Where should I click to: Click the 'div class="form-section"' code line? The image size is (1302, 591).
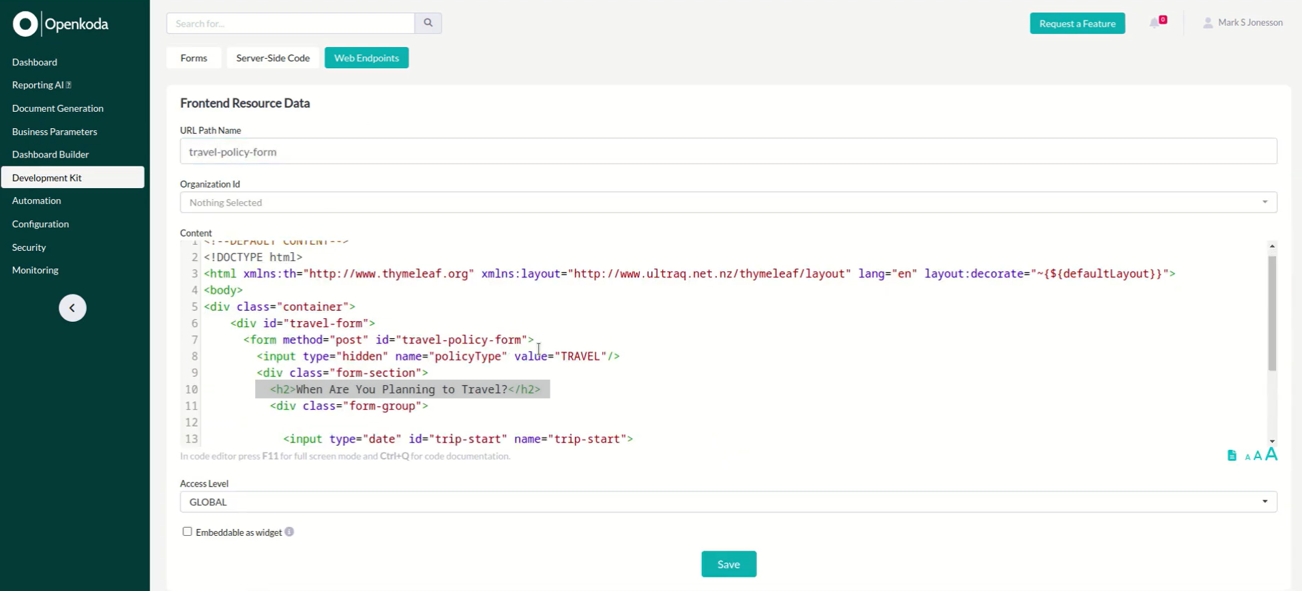click(342, 373)
